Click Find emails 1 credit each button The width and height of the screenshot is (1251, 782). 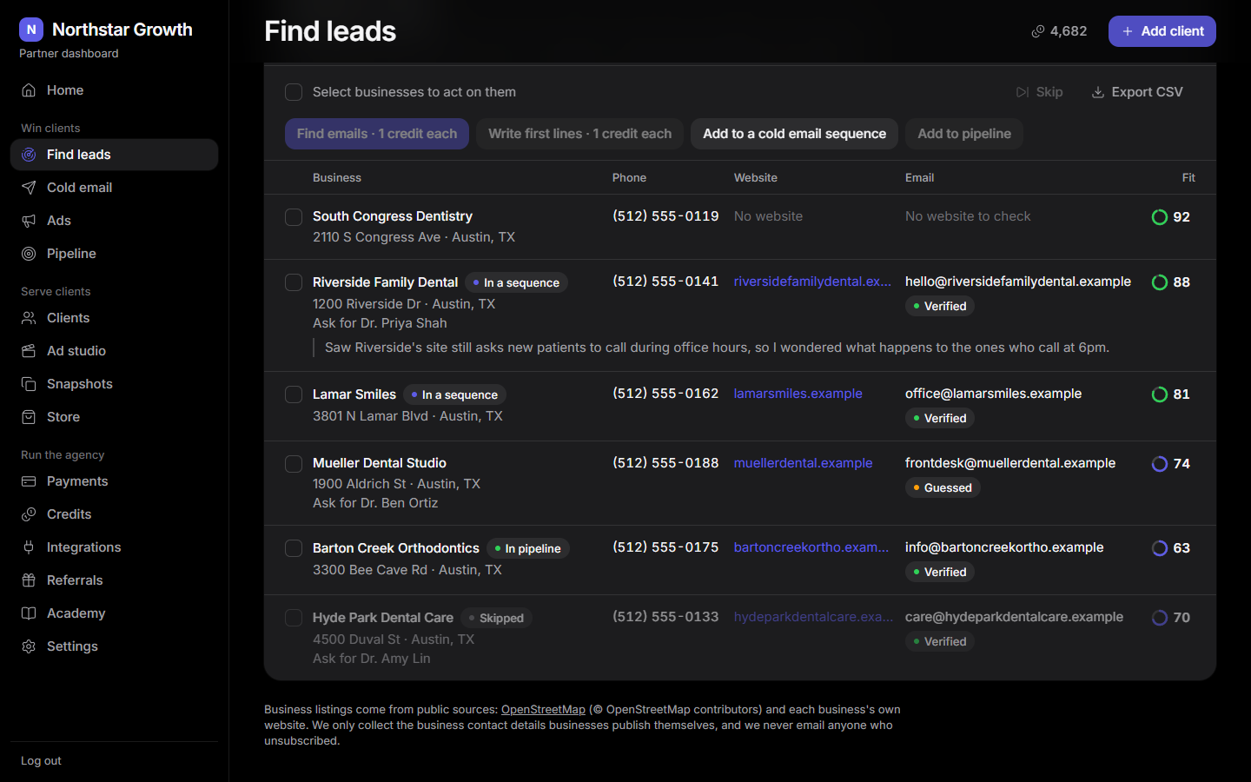pyautogui.click(x=377, y=134)
